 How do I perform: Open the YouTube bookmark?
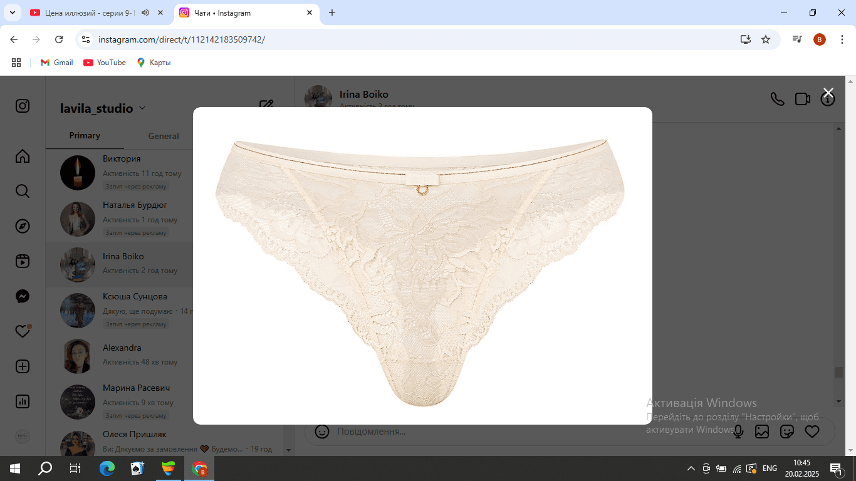(105, 63)
